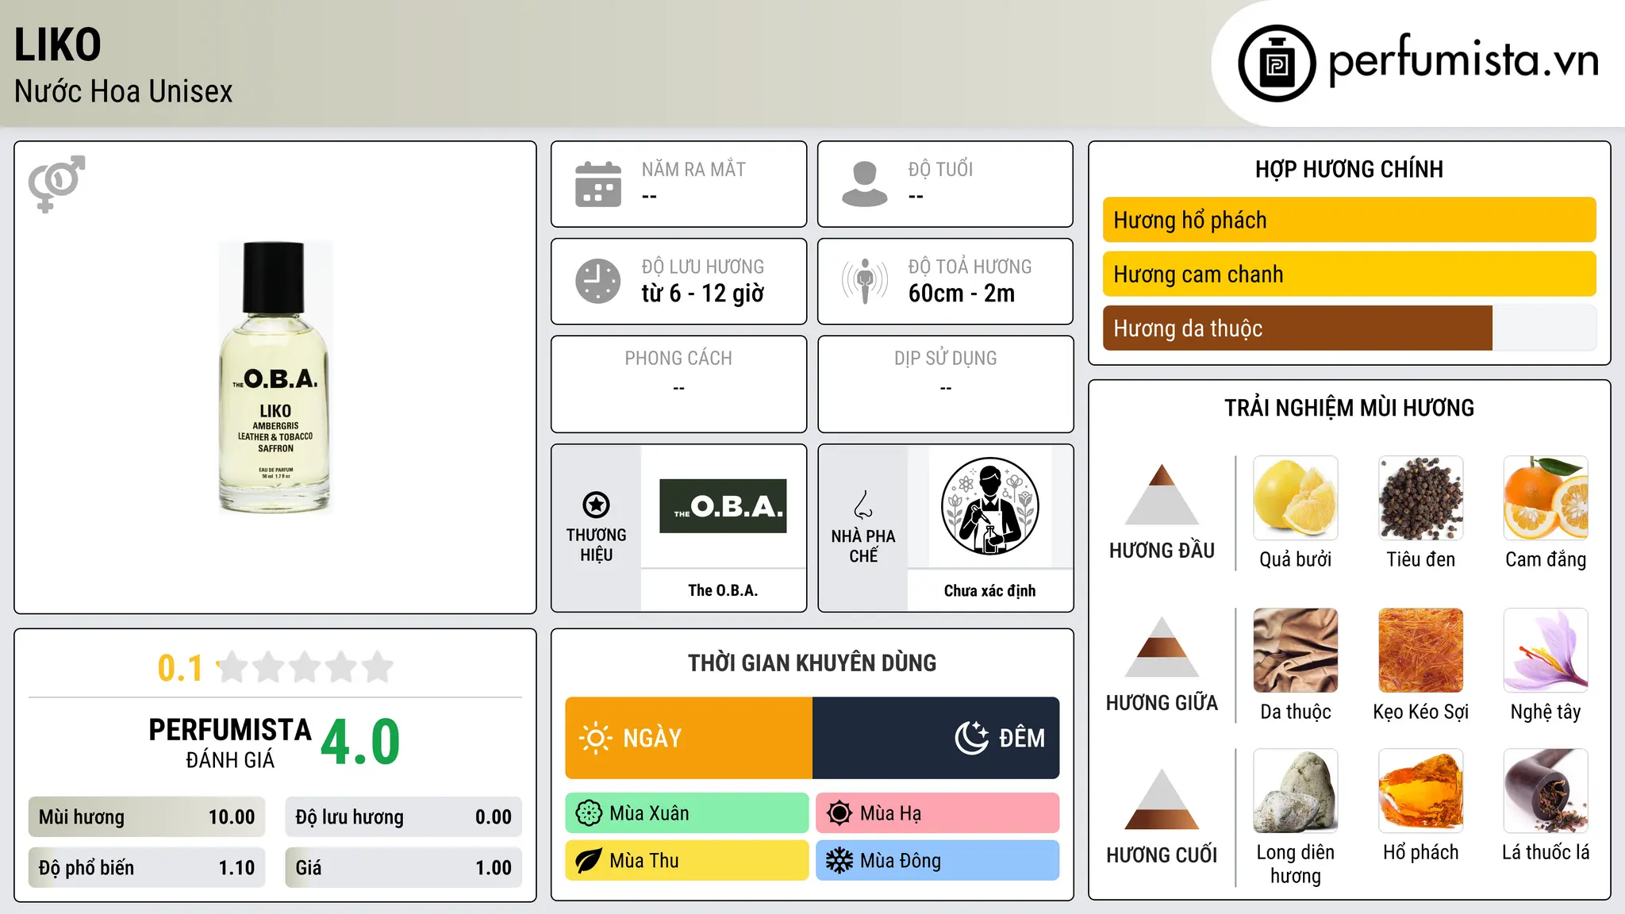Open the LIKO perfume bottle image

point(275,378)
